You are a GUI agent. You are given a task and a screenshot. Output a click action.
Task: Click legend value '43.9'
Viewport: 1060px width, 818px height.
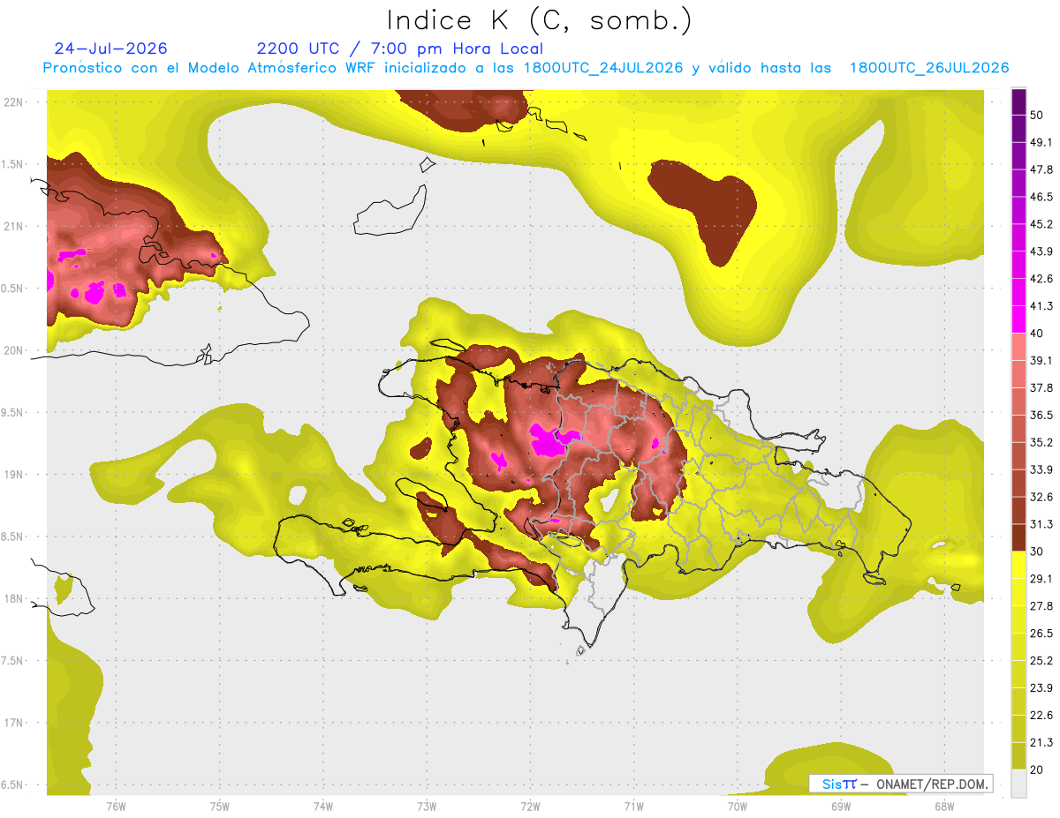point(1040,251)
